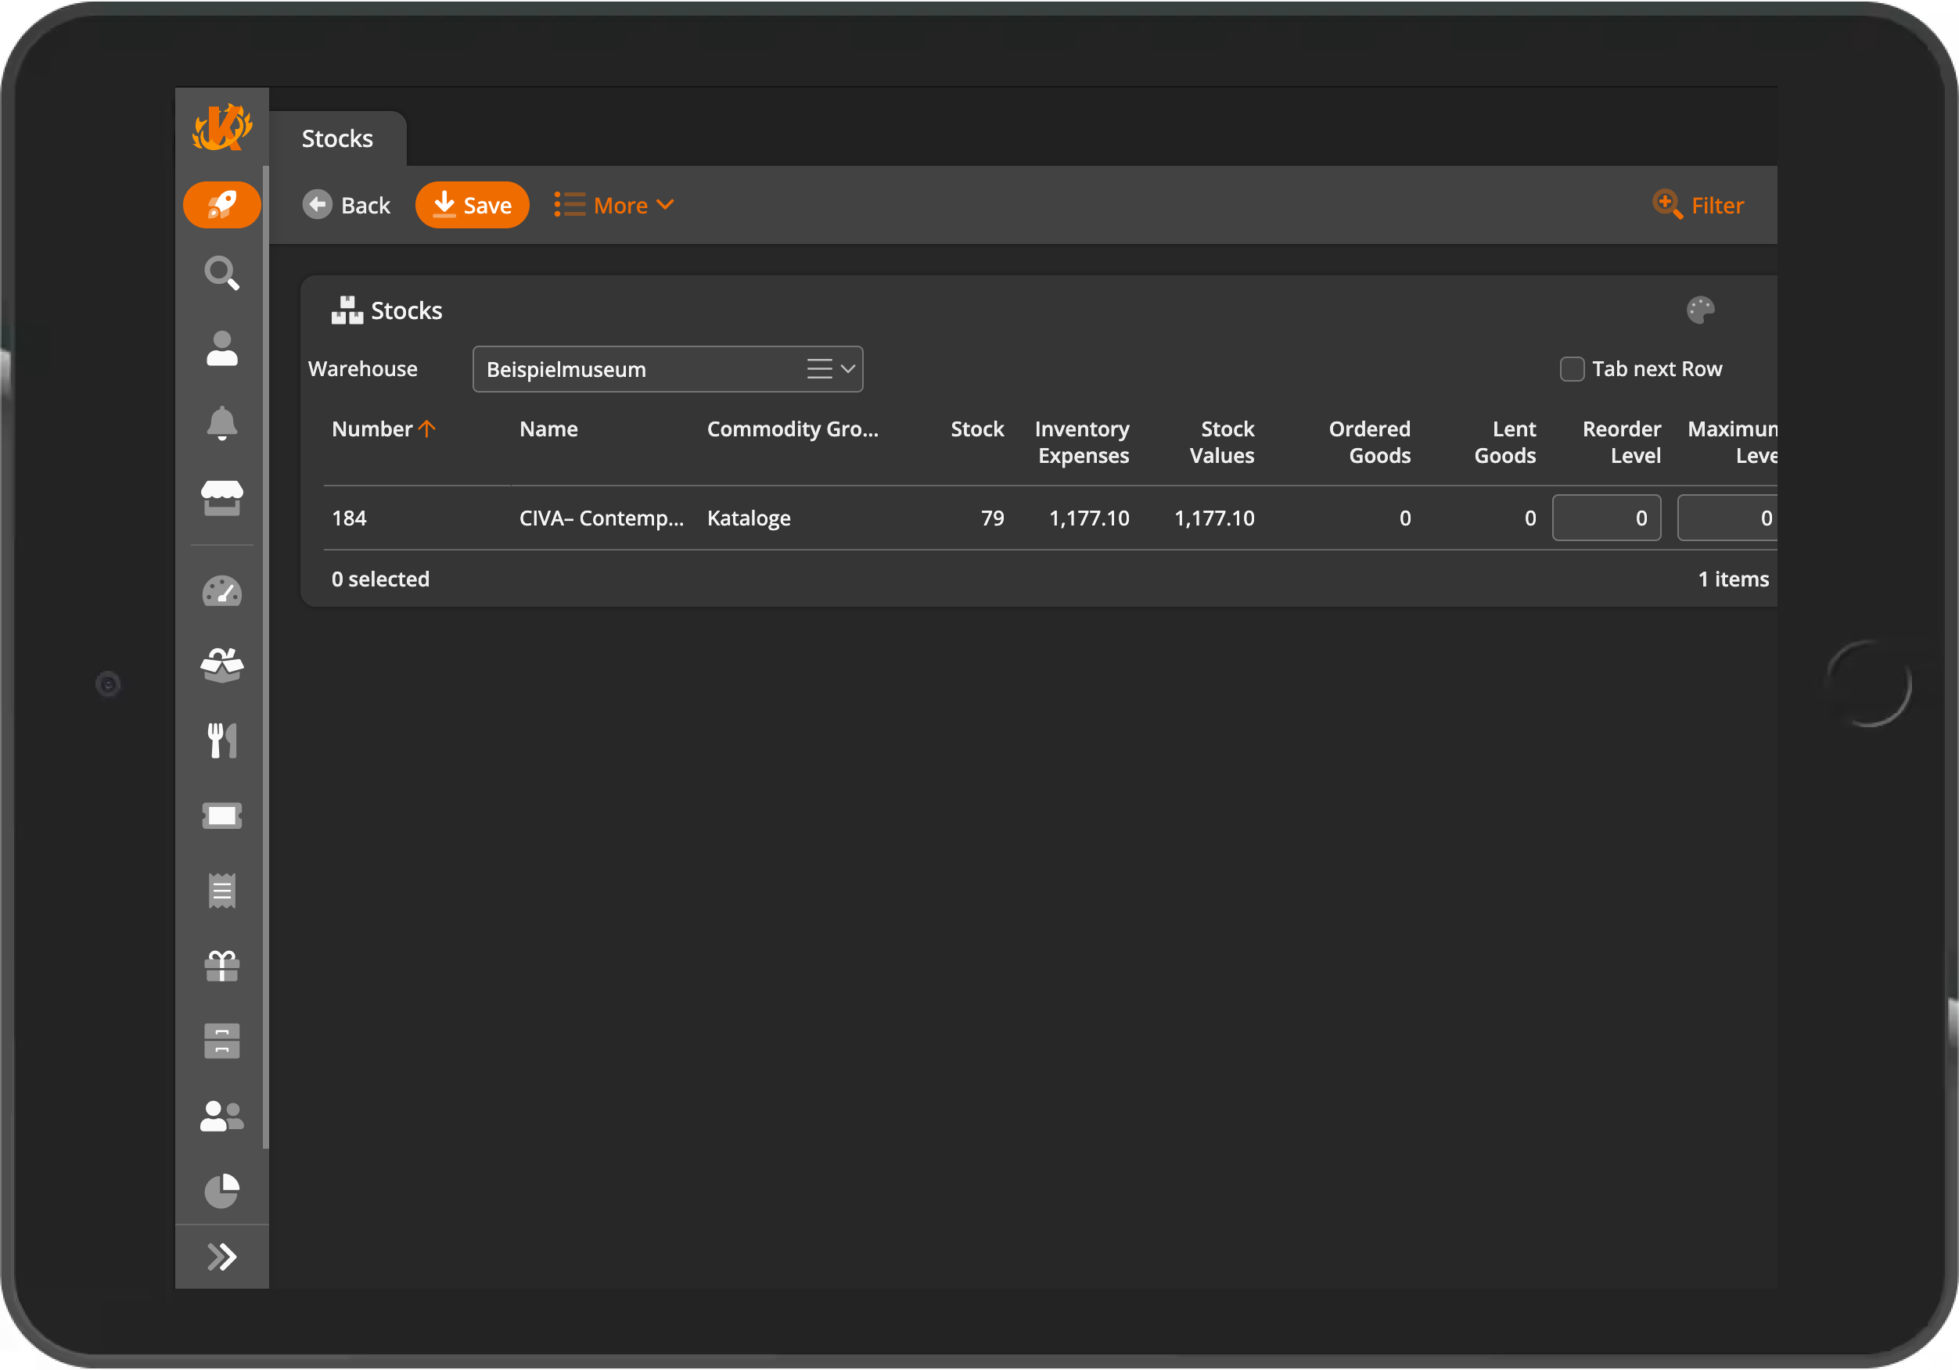Open the ticket sidebar icon
Screen dimensions: 1959x1370
(x=222, y=816)
